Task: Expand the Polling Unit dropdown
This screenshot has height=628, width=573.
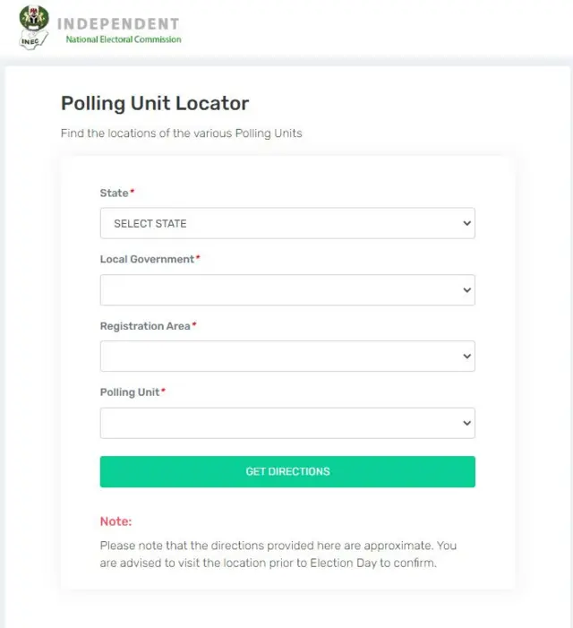Action: coord(286,423)
